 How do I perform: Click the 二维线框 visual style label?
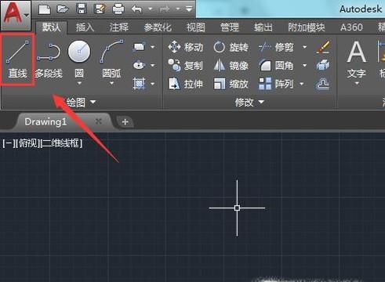click(61, 143)
